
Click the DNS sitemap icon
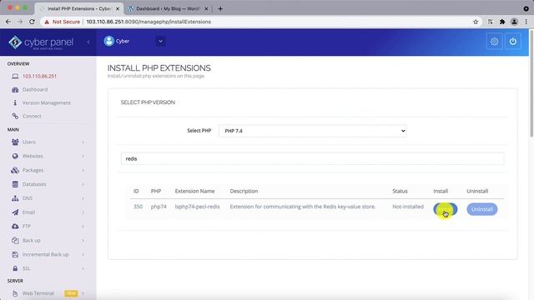[x=15, y=198]
